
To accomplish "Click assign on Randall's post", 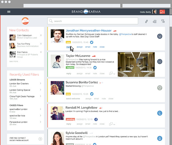I will click(x=80, y=124).
